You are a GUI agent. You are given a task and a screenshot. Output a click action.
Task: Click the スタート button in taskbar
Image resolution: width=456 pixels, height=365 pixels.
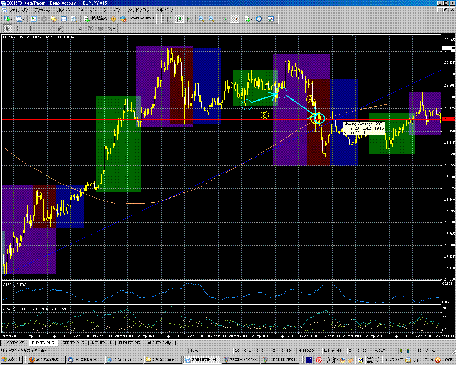(12, 360)
